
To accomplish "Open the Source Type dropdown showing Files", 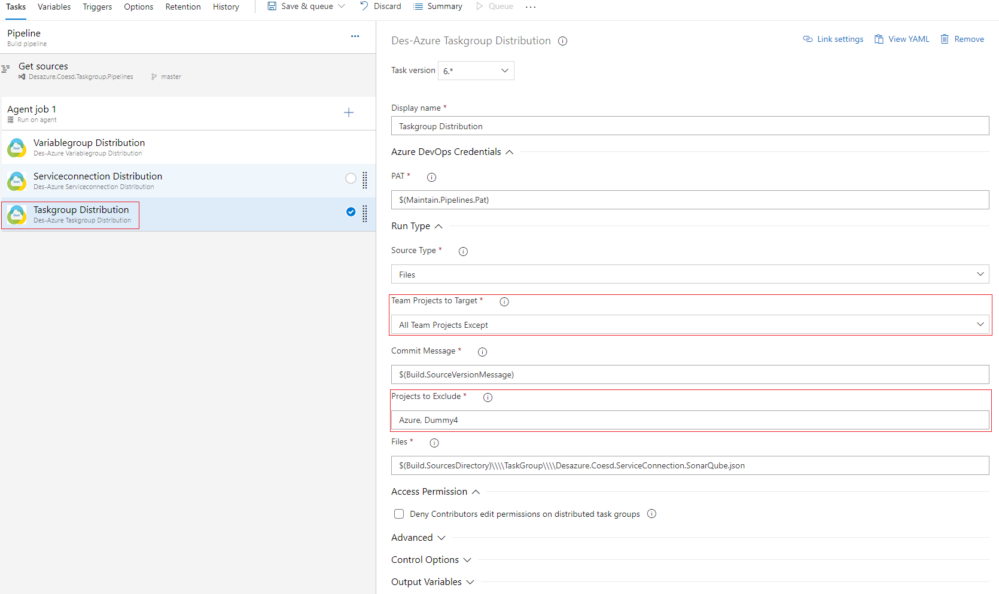I will click(x=690, y=274).
